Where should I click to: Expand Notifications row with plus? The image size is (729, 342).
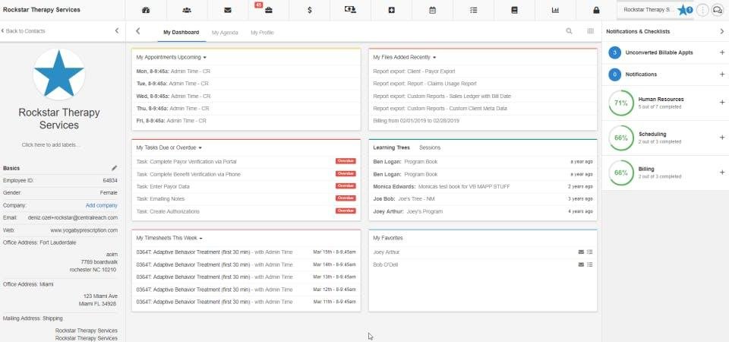722,74
